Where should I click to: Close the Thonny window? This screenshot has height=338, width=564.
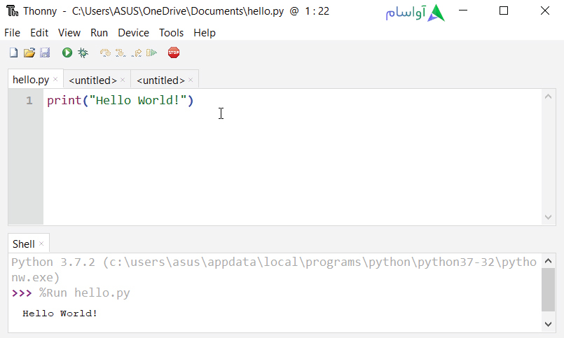click(545, 10)
